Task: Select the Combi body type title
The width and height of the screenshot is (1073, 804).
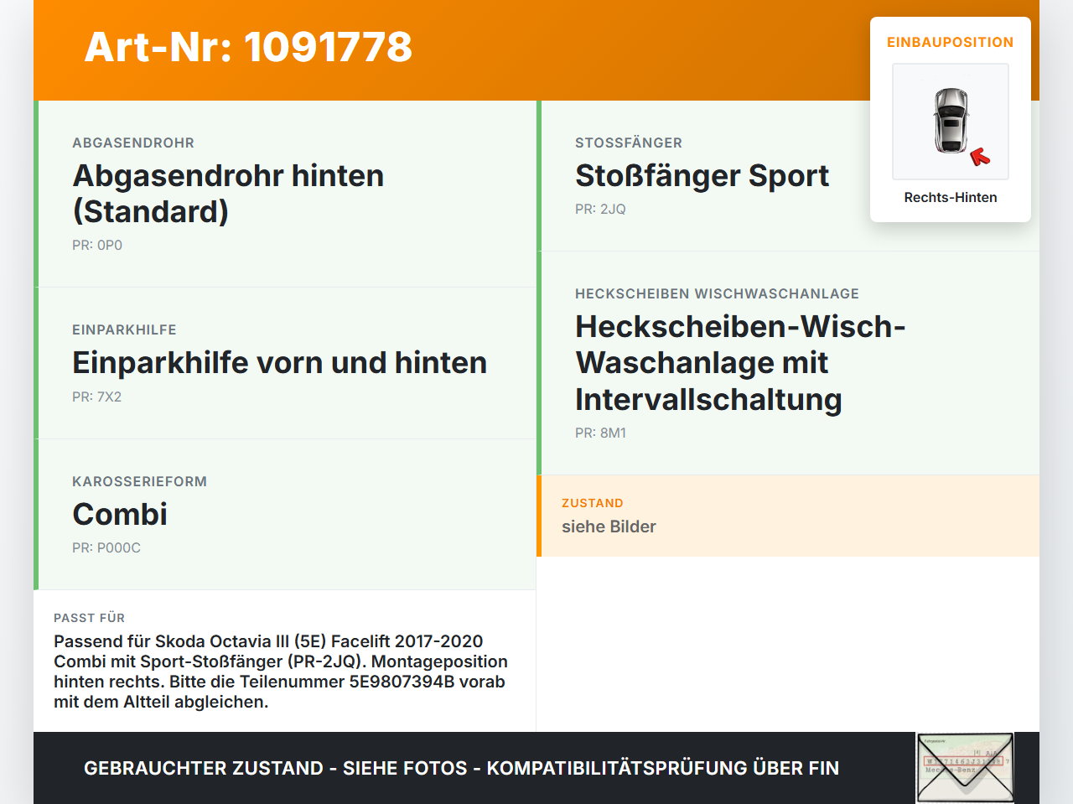Action: pyautogui.click(x=120, y=514)
